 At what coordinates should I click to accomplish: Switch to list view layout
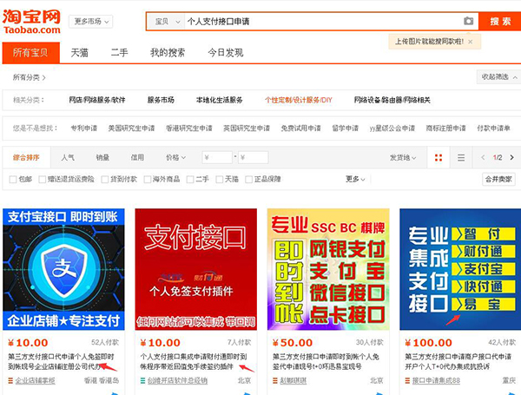coord(461,157)
